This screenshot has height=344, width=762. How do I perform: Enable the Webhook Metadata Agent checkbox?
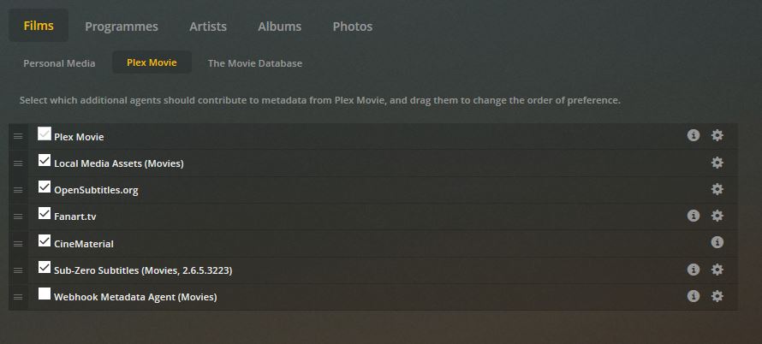pyautogui.click(x=45, y=294)
